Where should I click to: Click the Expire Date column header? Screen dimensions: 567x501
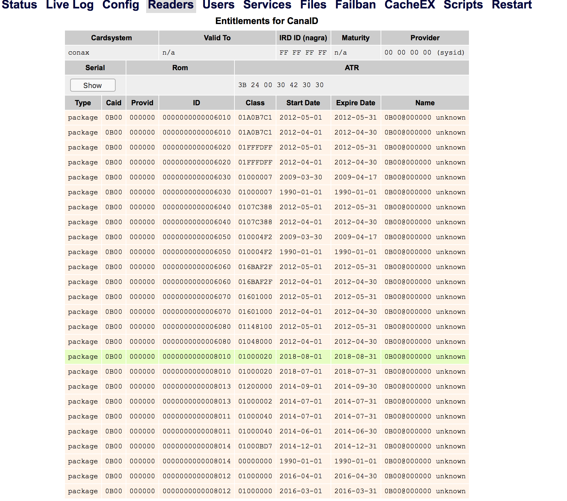click(356, 103)
